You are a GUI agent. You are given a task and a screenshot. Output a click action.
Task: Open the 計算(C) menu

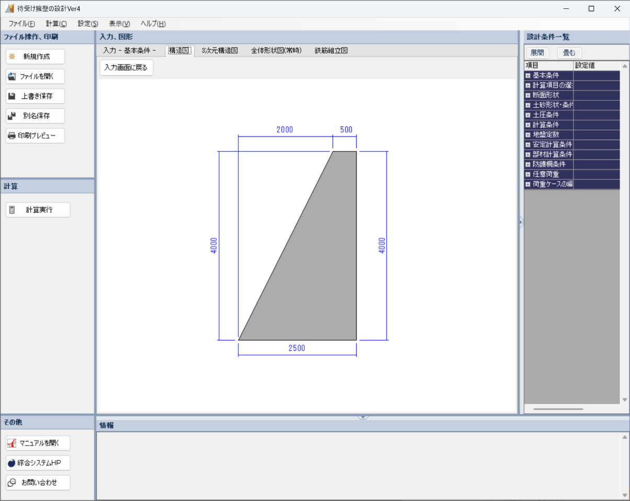[x=56, y=24]
